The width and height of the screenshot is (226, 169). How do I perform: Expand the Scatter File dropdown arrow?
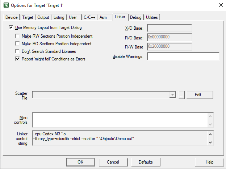coord(172,95)
